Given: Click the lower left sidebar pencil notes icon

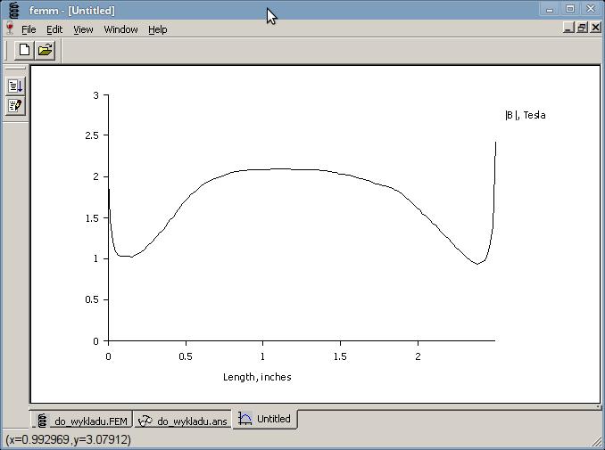Looking at the screenshot, I should [x=15, y=105].
